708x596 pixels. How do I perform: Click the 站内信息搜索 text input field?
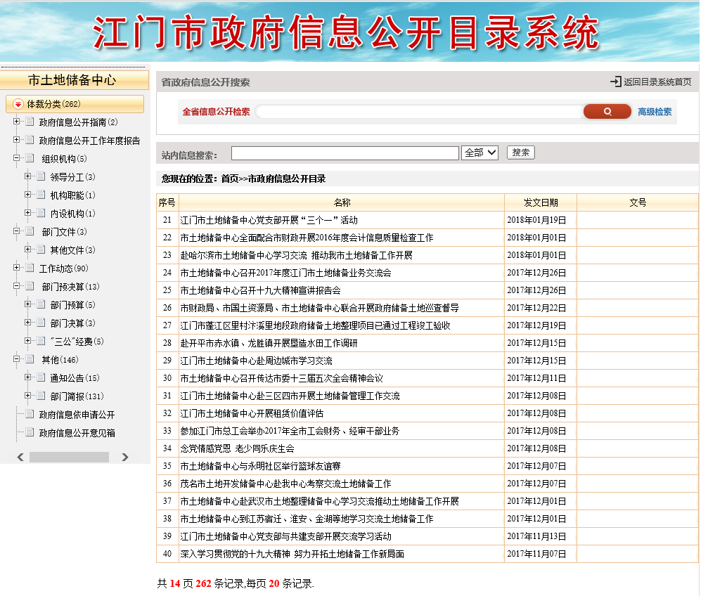click(x=345, y=153)
